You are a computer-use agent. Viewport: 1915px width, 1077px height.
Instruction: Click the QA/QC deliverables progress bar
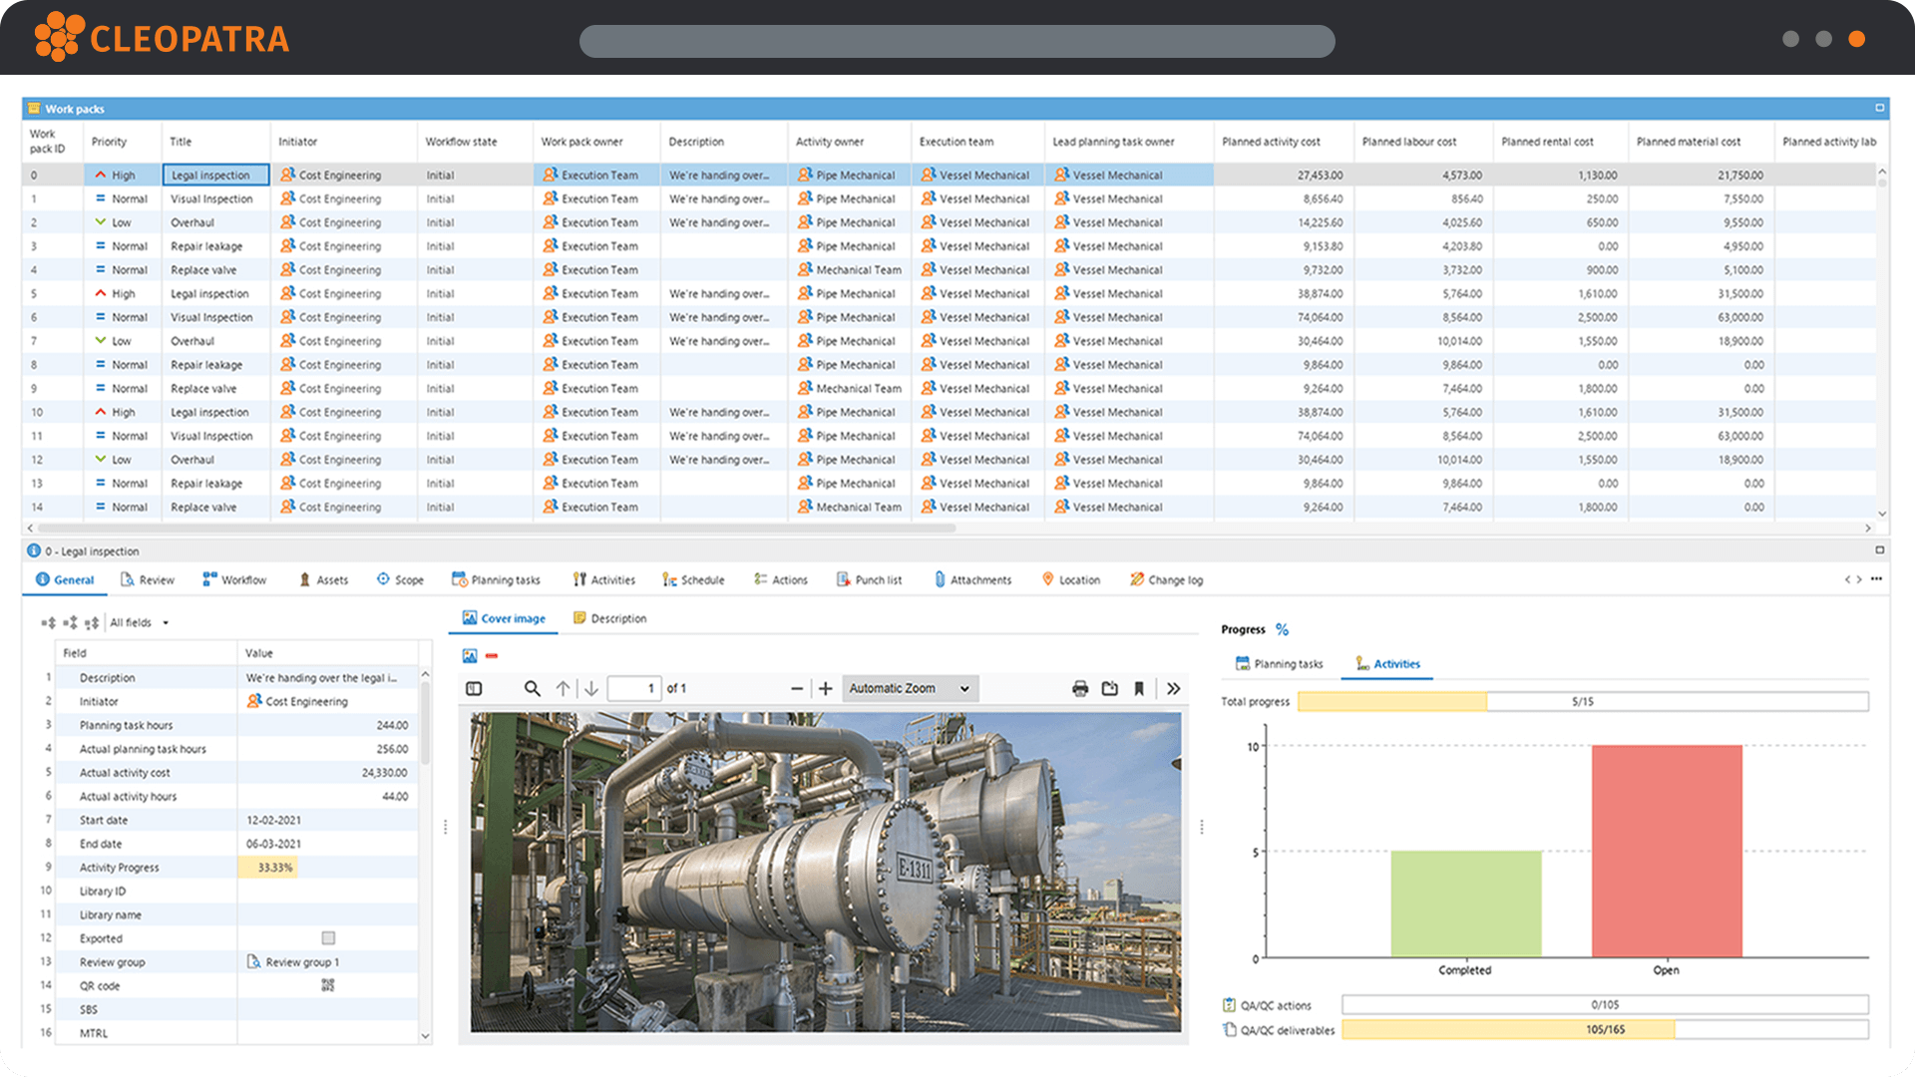[x=1605, y=1030]
